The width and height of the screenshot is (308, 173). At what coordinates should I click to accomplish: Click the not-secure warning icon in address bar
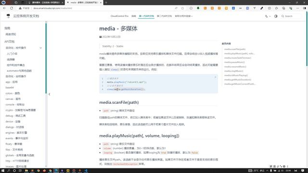(x=20, y=8)
